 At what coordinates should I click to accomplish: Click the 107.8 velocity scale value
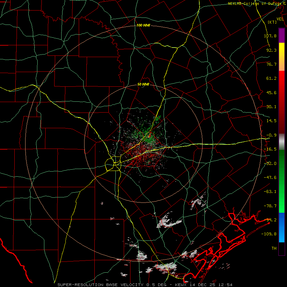[270, 36]
